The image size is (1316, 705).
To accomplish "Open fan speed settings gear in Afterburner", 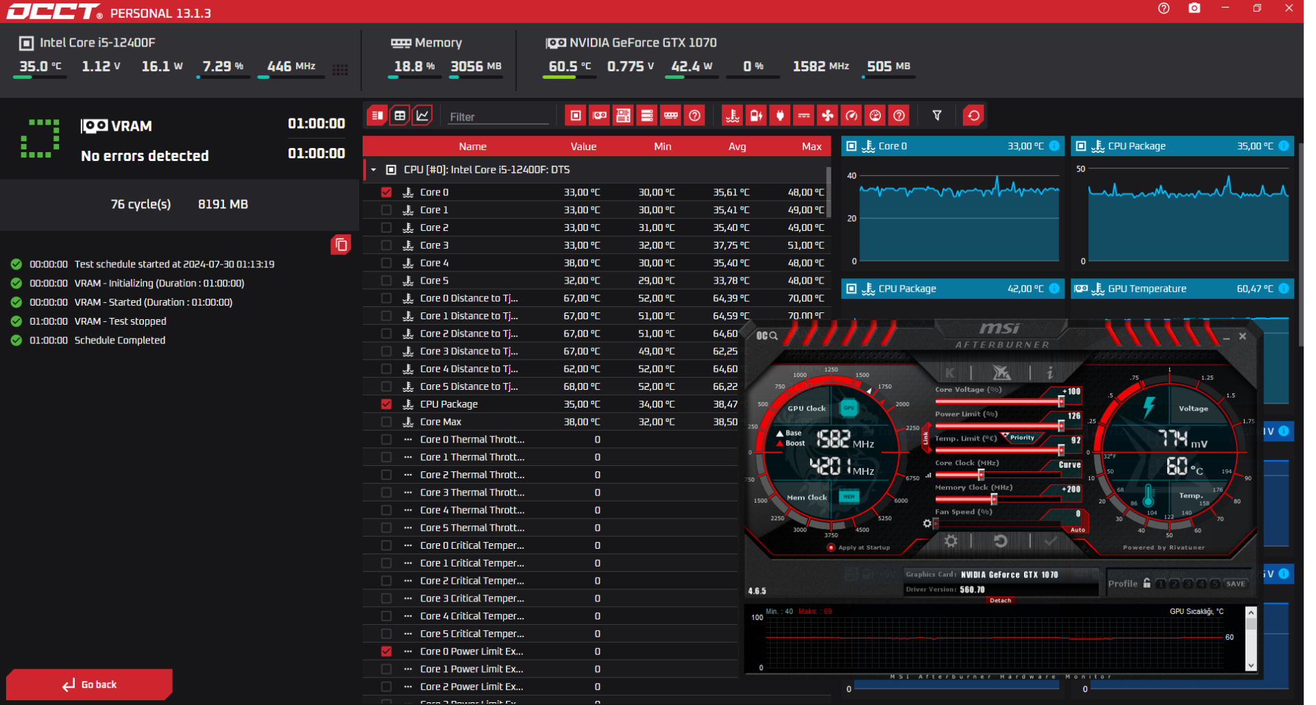I will (x=927, y=523).
